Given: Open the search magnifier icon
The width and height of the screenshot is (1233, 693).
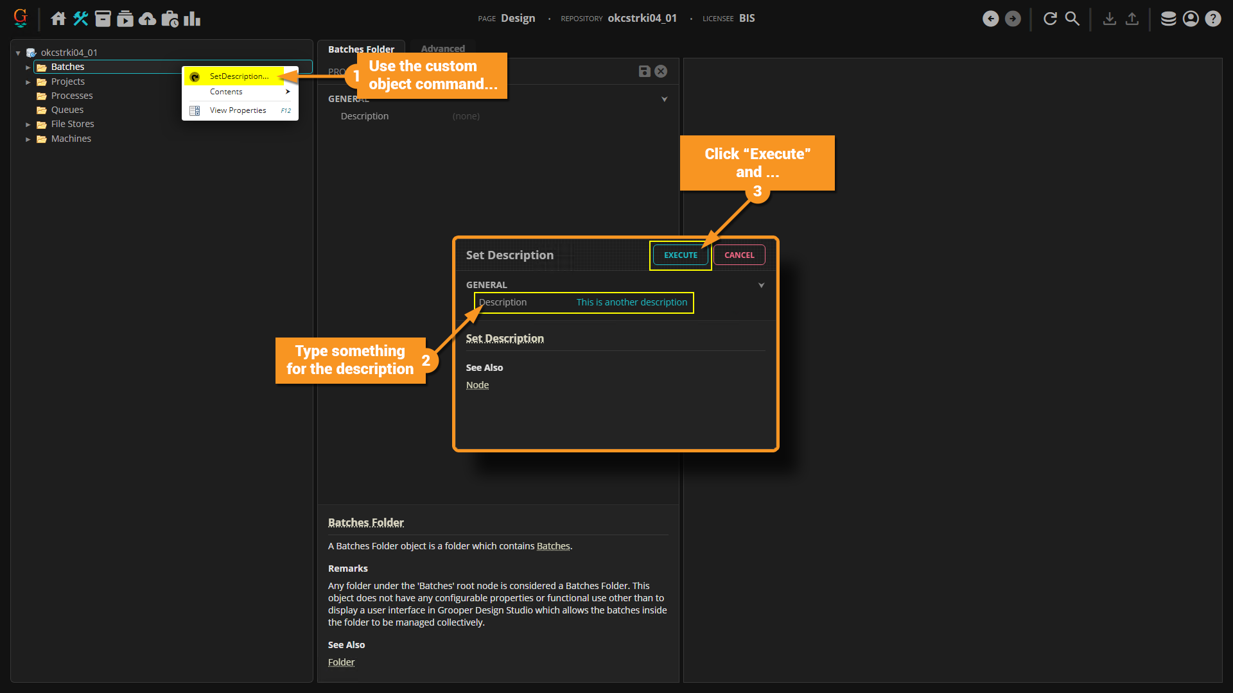Looking at the screenshot, I should 1072,19.
